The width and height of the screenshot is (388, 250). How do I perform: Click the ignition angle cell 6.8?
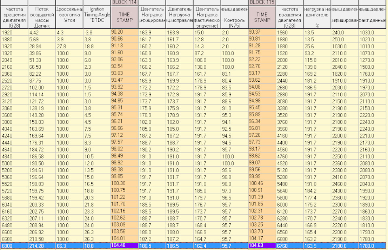click(x=97, y=60)
